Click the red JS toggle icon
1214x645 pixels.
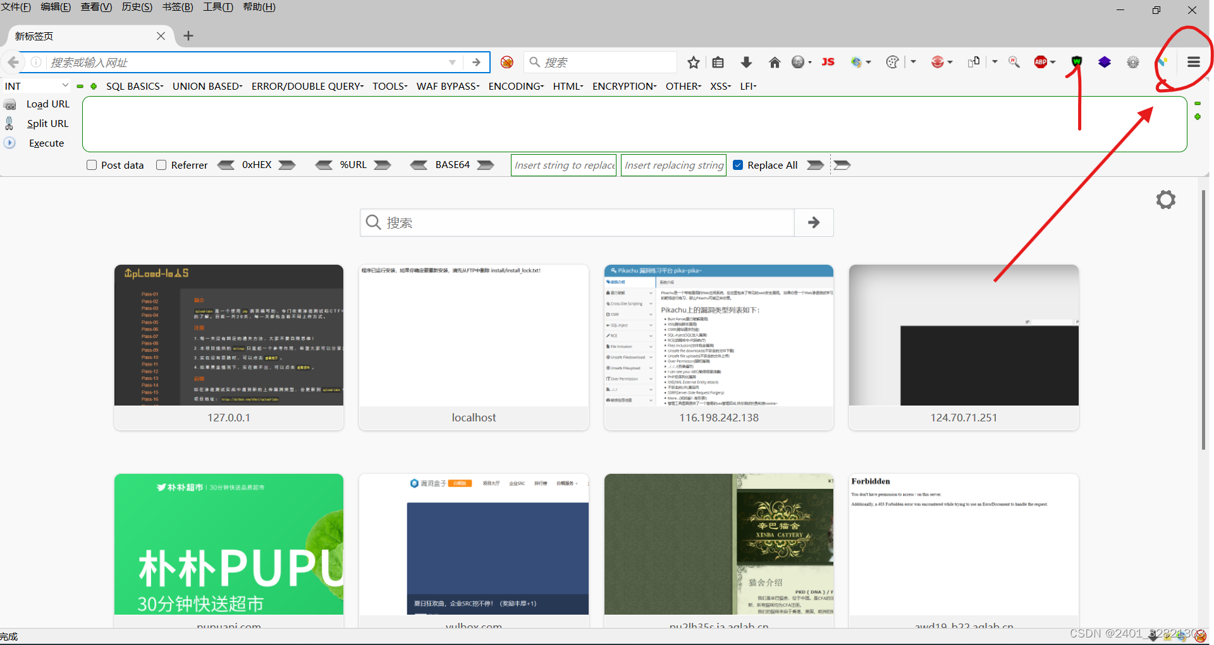point(828,62)
